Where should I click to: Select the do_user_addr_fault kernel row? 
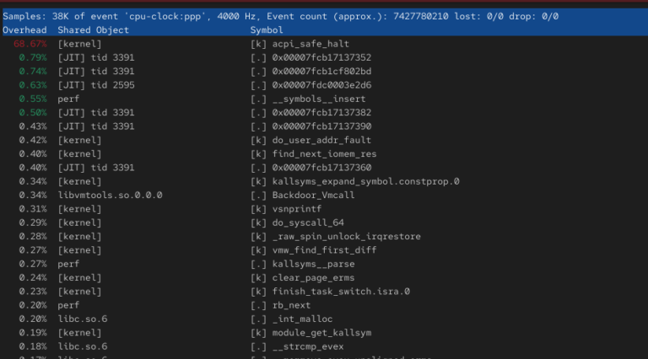(321, 140)
